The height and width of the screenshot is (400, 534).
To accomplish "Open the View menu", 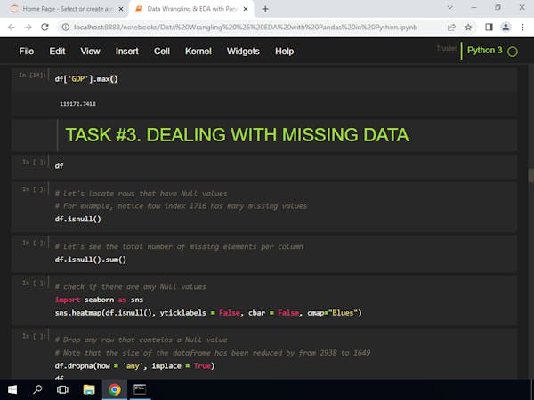I will tap(90, 51).
